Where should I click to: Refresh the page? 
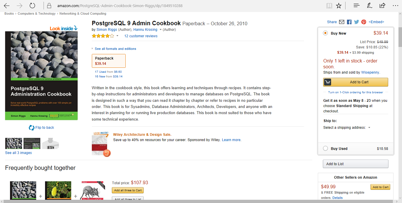[x=32, y=5]
